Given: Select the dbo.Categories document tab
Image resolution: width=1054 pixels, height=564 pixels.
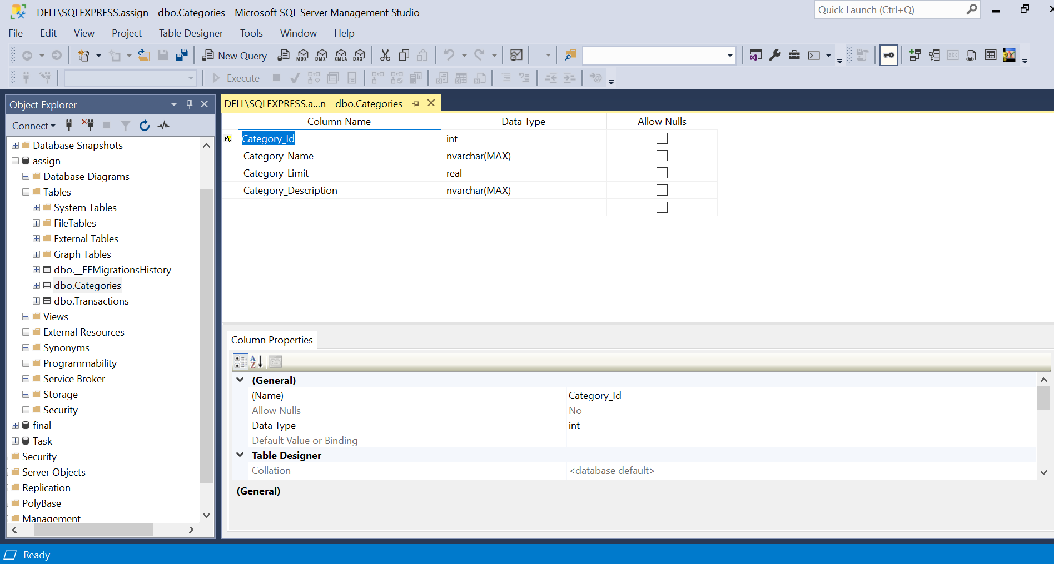Looking at the screenshot, I should click(314, 104).
